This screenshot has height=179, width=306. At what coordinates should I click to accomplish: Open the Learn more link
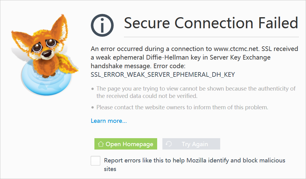coord(108,121)
